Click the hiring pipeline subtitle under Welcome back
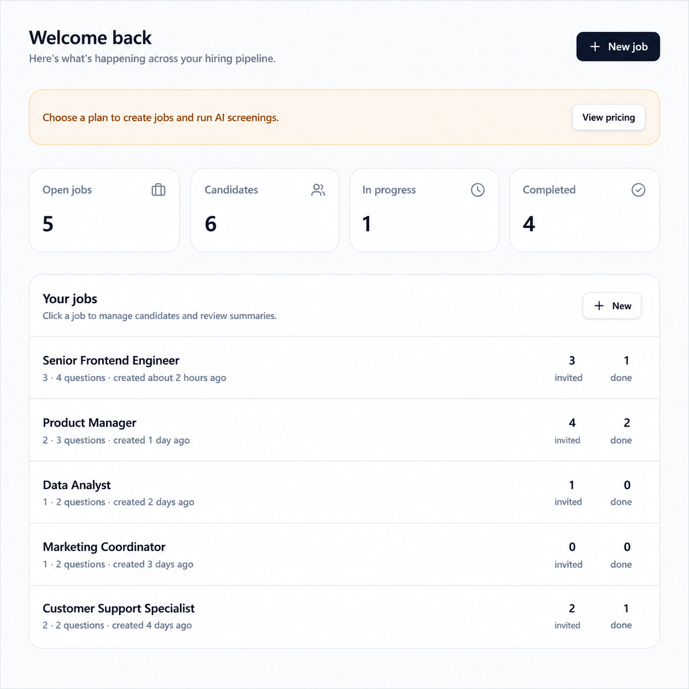Image resolution: width=689 pixels, height=689 pixels. (152, 59)
